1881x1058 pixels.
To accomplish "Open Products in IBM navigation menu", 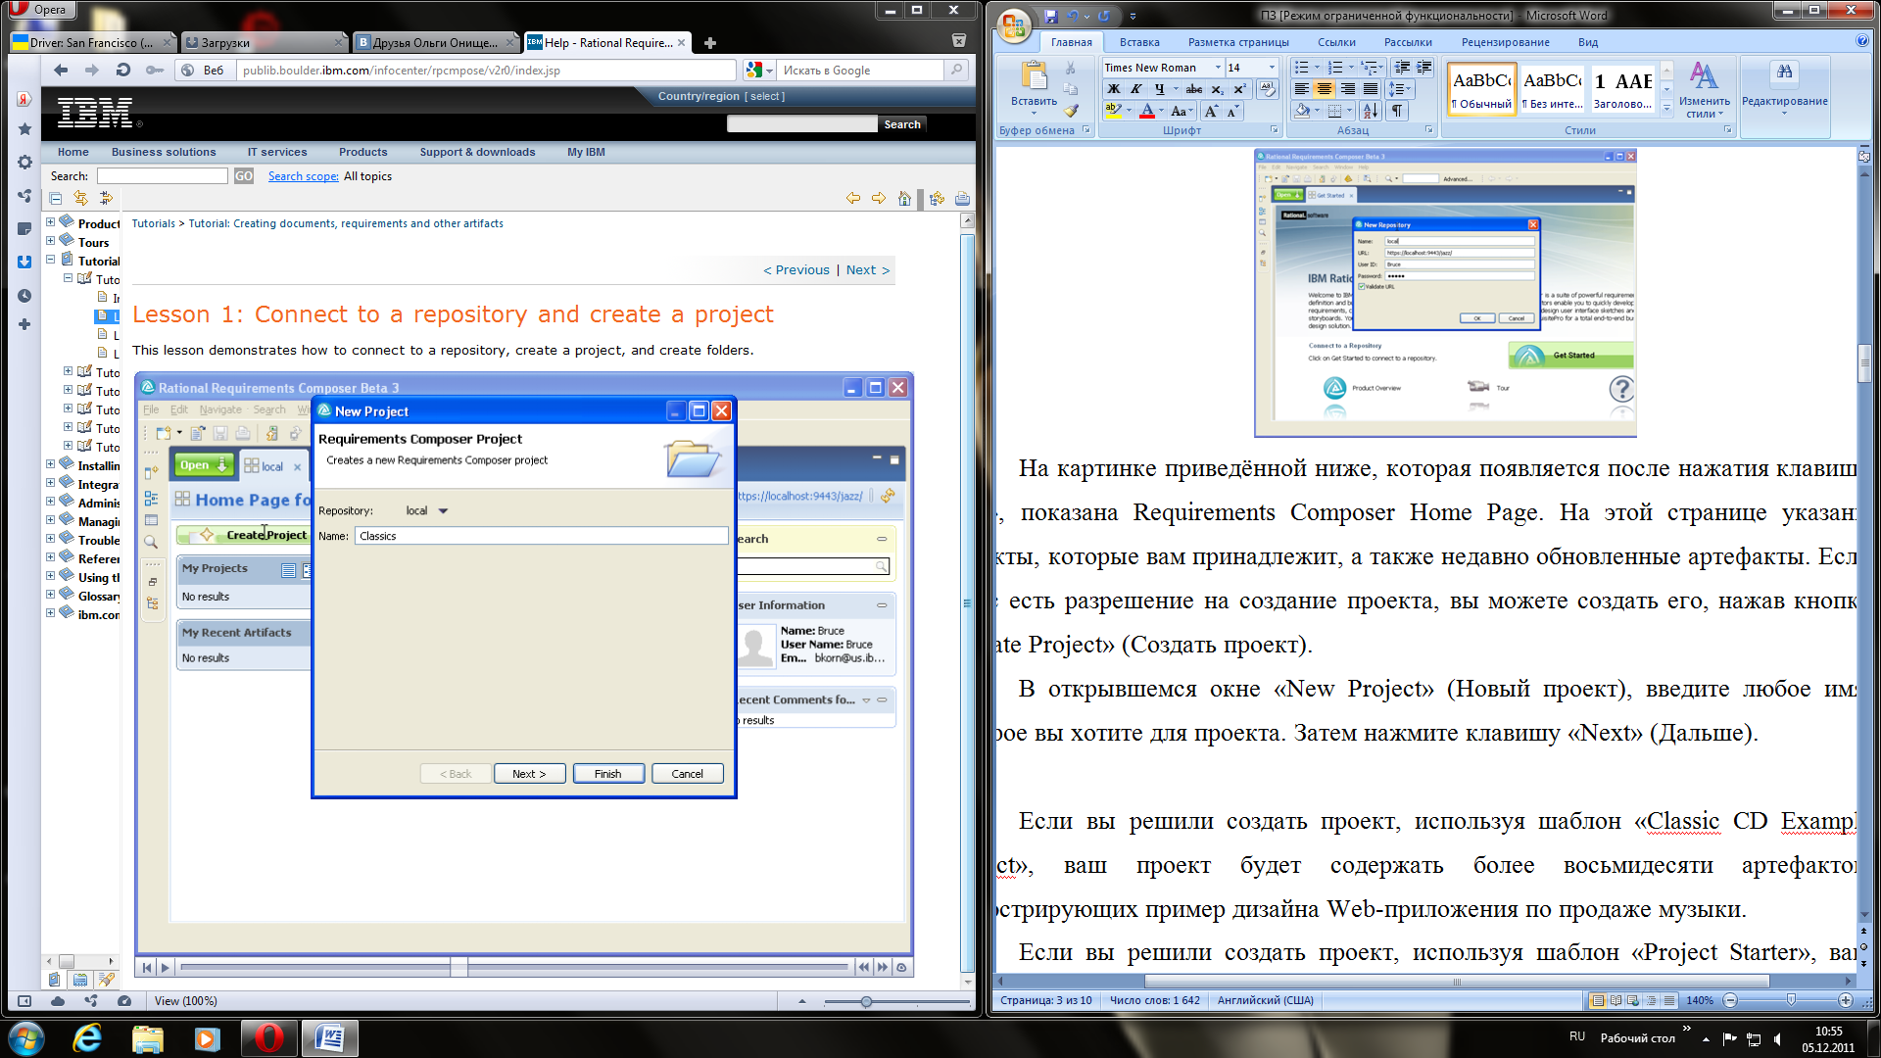I will (x=362, y=152).
